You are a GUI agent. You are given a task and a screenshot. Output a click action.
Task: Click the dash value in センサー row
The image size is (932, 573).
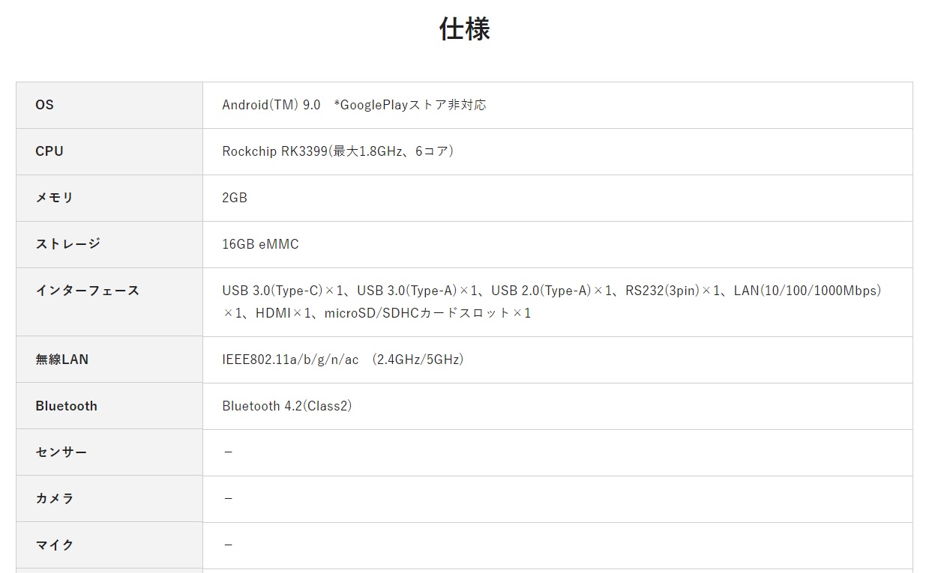(x=228, y=452)
